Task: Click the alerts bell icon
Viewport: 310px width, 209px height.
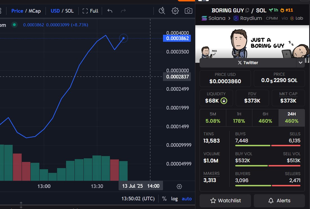Action: click(x=271, y=201)
